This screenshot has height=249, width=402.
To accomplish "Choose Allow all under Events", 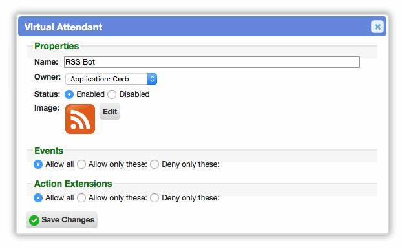I will click(38, 164).
